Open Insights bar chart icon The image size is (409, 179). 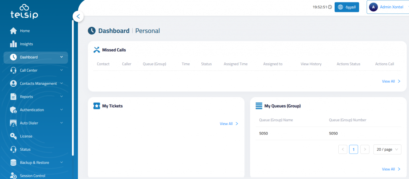click(x=13, y=44)
